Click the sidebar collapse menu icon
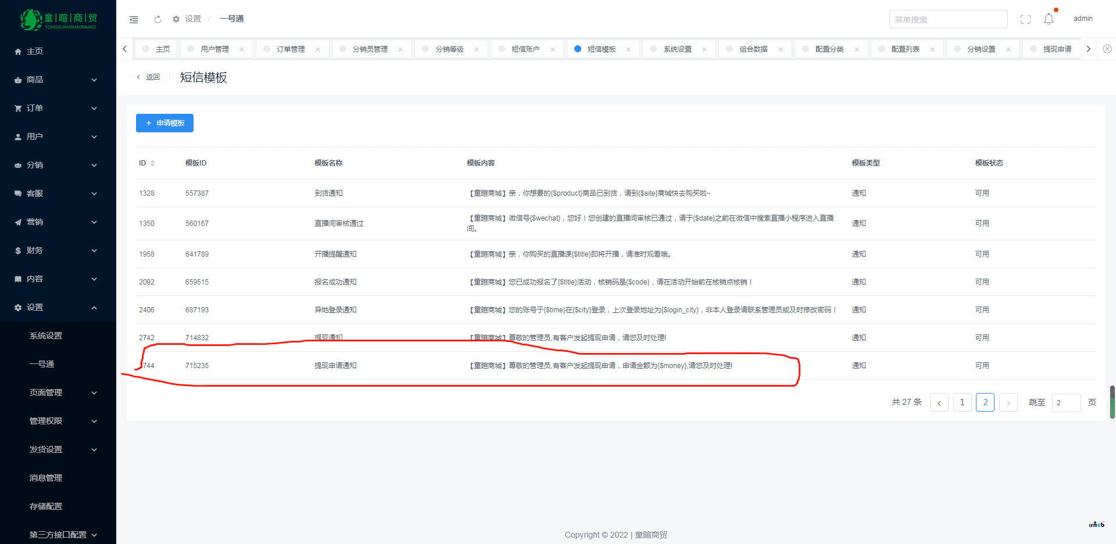Viewport: 1116px width, 544px height. (134, 20)
